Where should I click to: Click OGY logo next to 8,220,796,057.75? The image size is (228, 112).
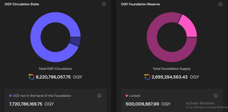coord(31,77)
